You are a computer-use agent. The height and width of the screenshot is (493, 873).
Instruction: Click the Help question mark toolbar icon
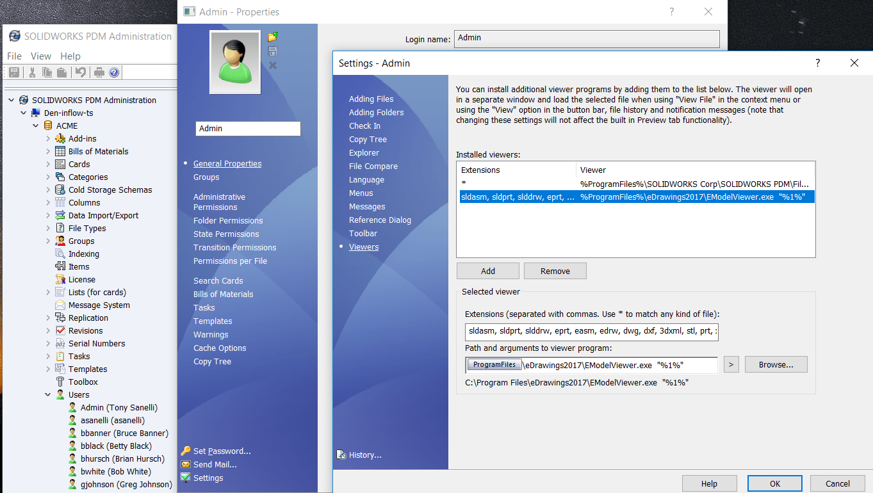tap(114, 72)
